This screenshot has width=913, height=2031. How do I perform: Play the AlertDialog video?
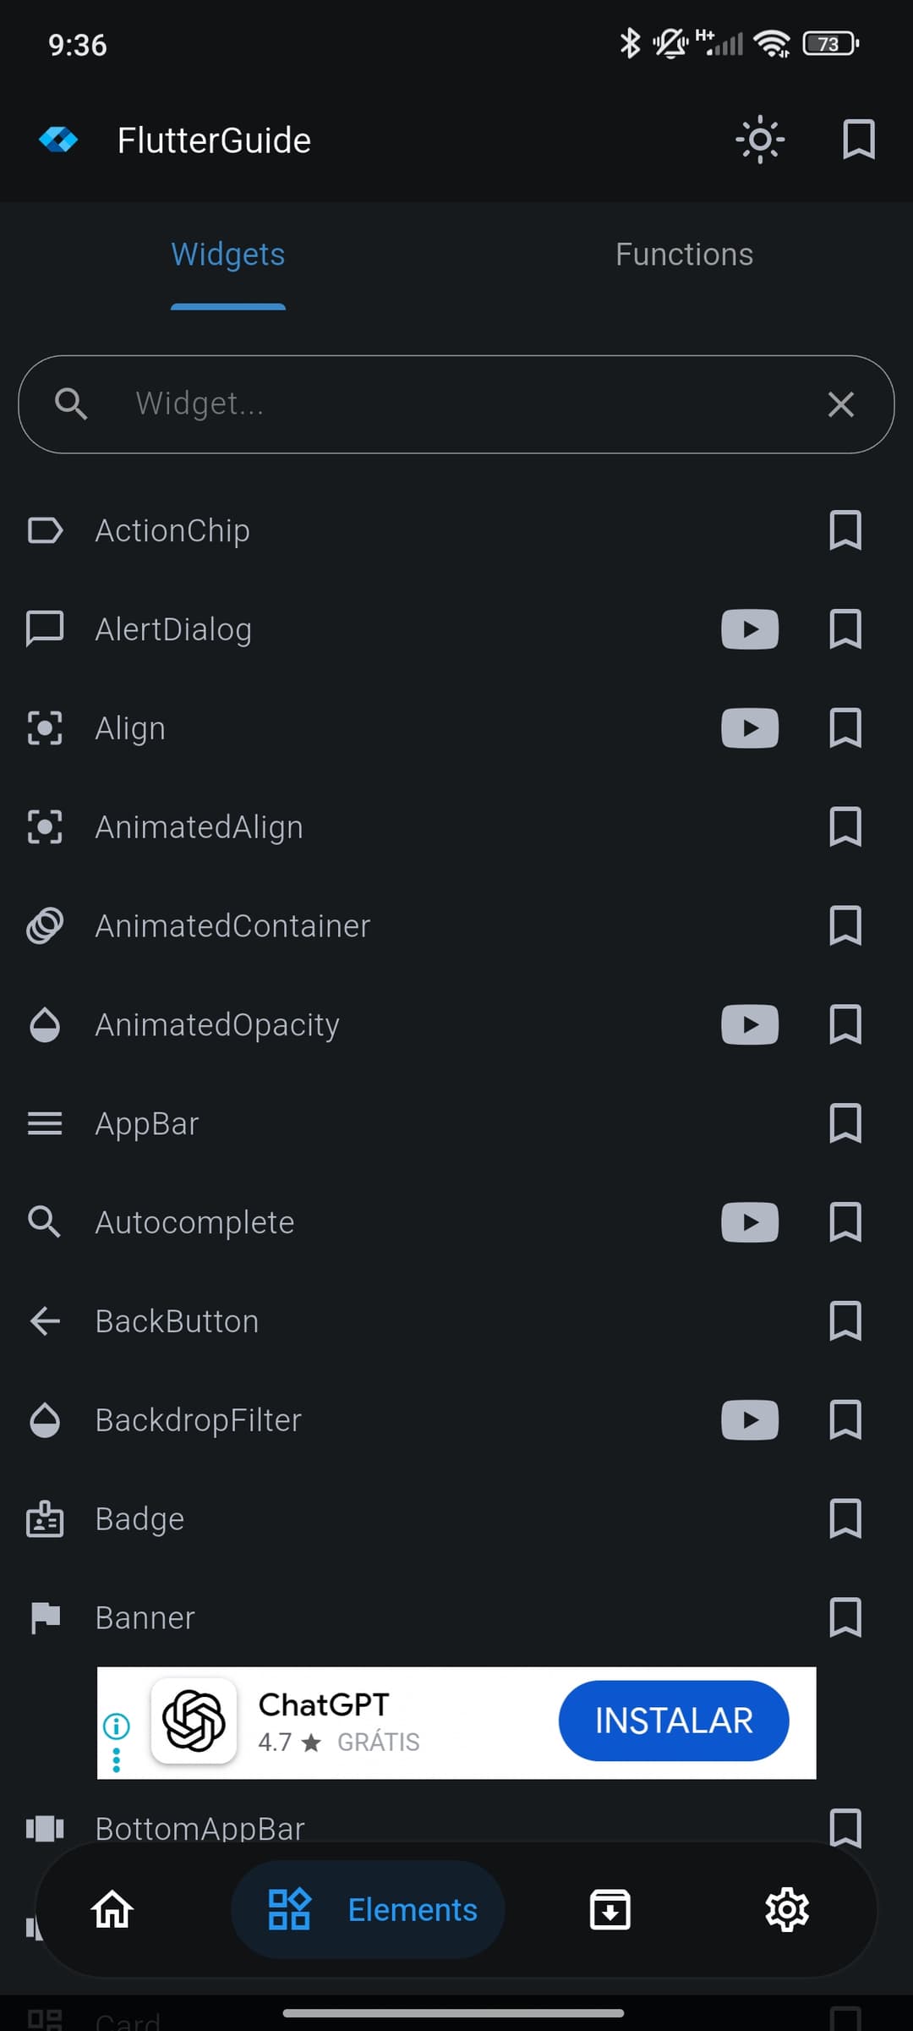point(750,629)
